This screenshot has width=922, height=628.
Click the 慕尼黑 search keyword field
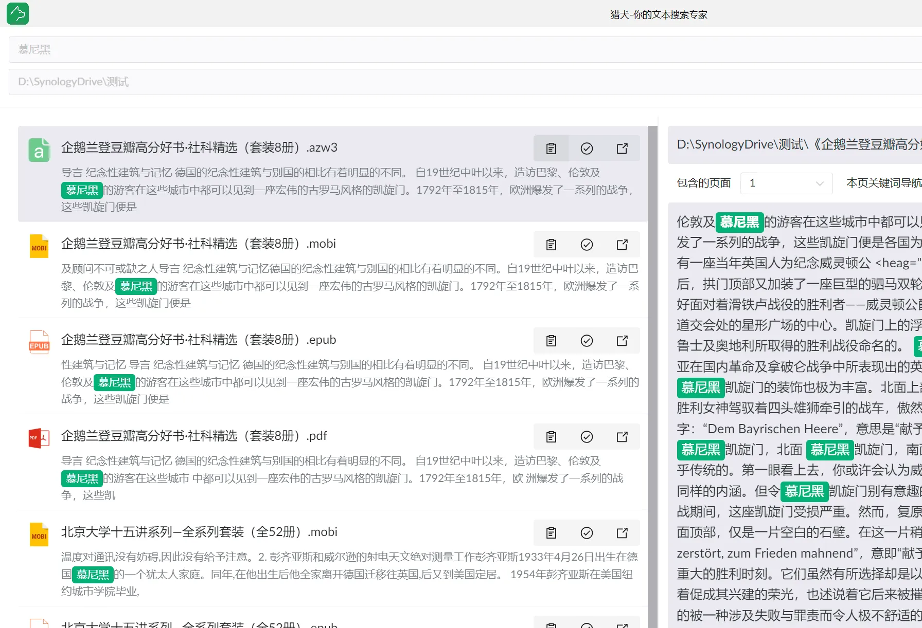coord(463,49)
